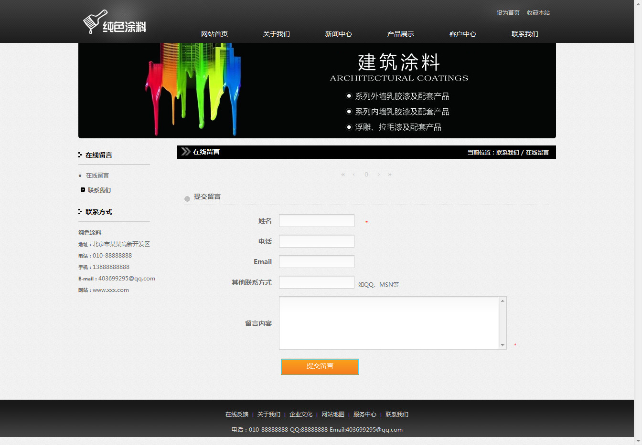Image resolution: width=642 pixels, height=445 pixels.
Task: Go to first page pagination arrow
Action: coord(343,175)
